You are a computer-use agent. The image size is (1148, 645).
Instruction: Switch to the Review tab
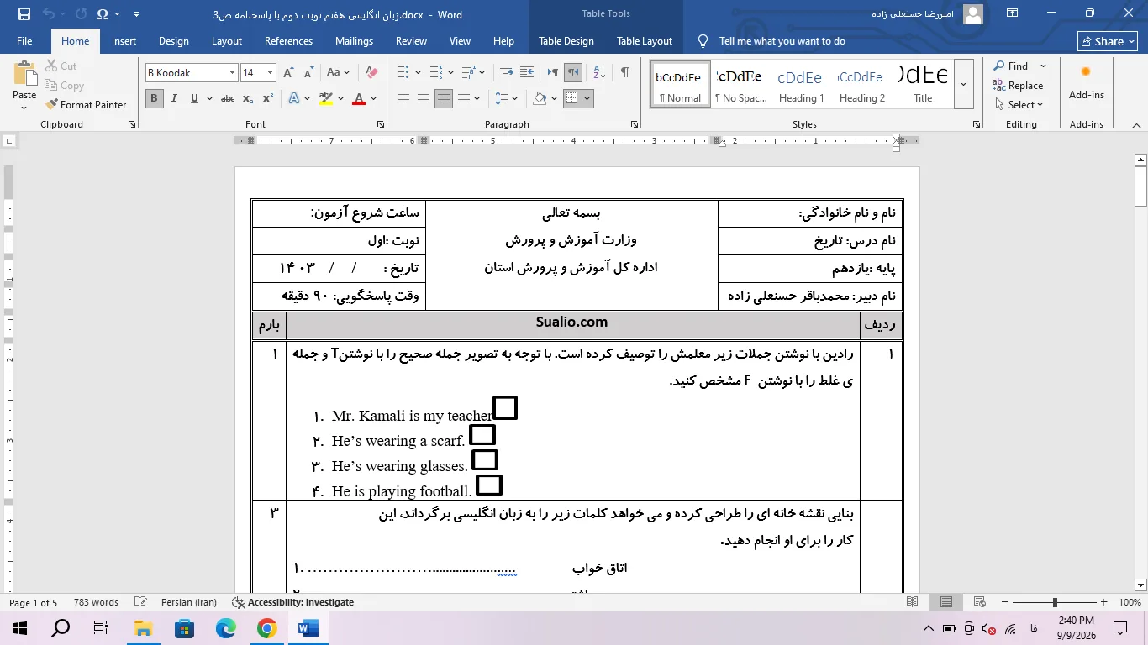point(411,41)
